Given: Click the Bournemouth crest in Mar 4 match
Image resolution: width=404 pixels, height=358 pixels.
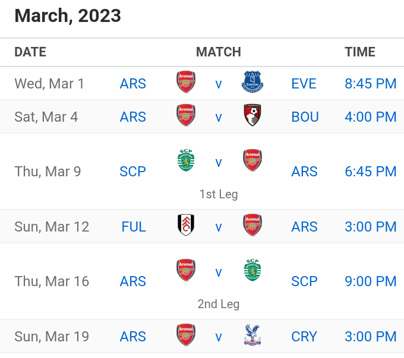Looking at the screenshot, I should tap(252, 115).
